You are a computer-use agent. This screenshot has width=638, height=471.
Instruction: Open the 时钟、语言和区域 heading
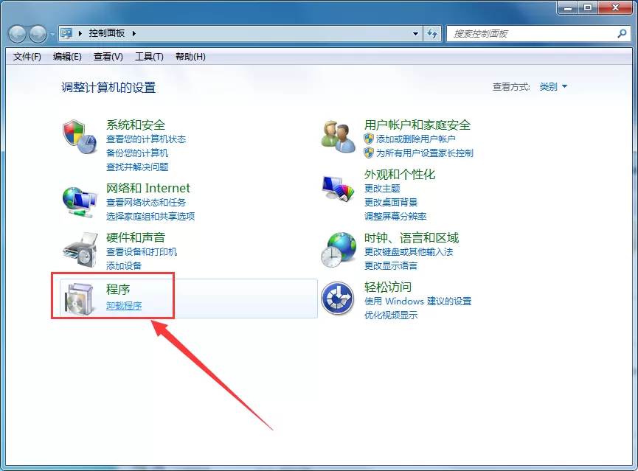pyautogui.click(x=412, y=237)
